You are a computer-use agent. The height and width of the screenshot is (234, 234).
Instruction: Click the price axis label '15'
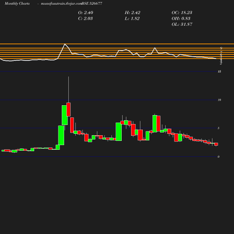tap(219, 72)
